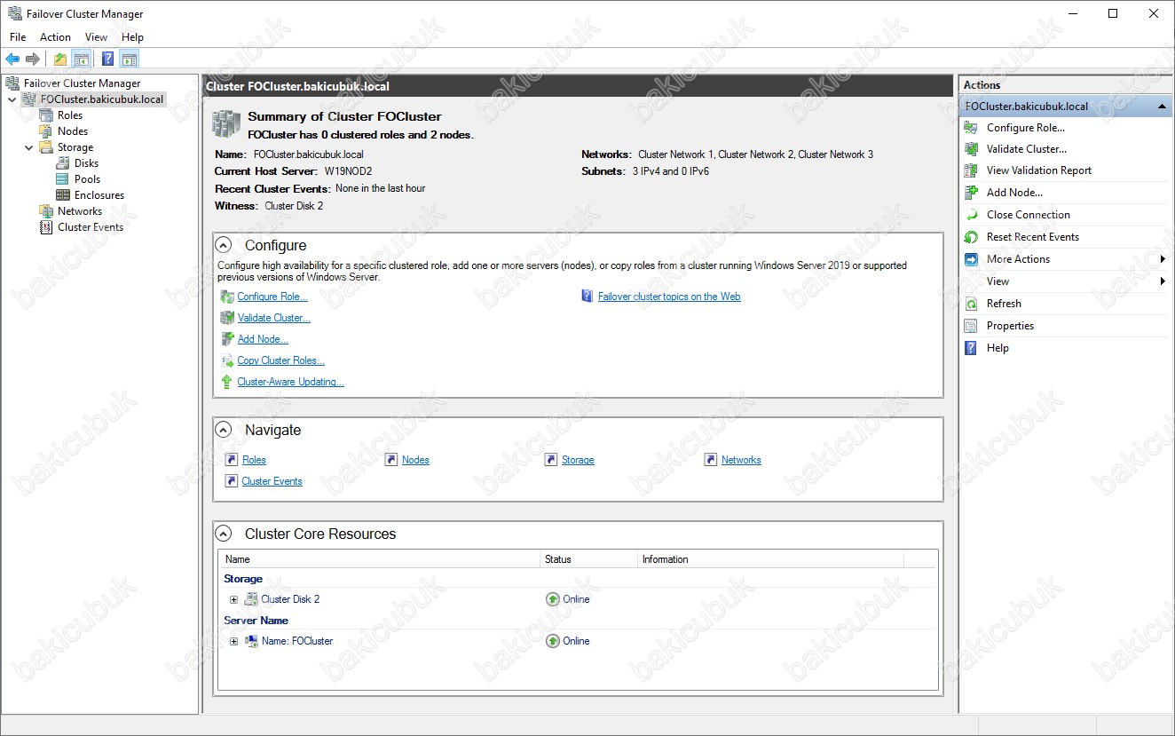Click the blue Help question-mark toolbar icon
The image size is (1175, 736).
coord(107,59)
